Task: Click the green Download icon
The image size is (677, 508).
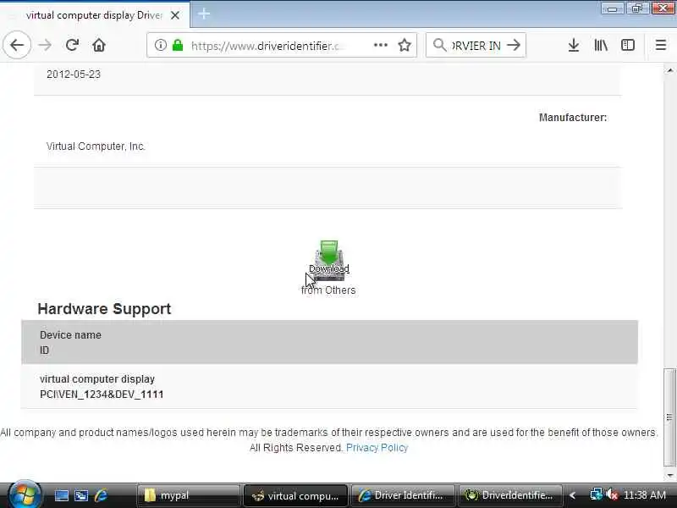Action: [x=329, y=260]
